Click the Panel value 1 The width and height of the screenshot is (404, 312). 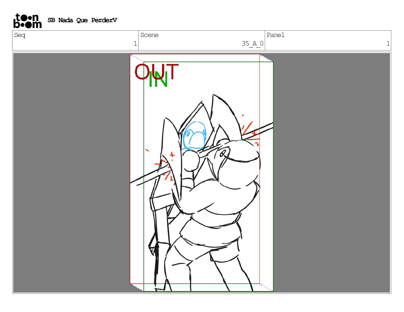[x=388, y=44]
